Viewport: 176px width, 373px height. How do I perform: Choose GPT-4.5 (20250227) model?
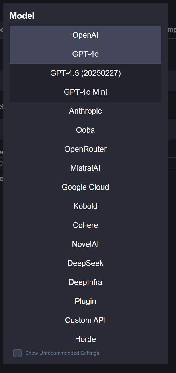[x=85, y=73]
